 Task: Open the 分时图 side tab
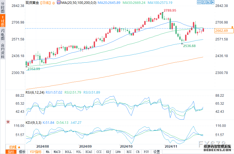[3, 7]
